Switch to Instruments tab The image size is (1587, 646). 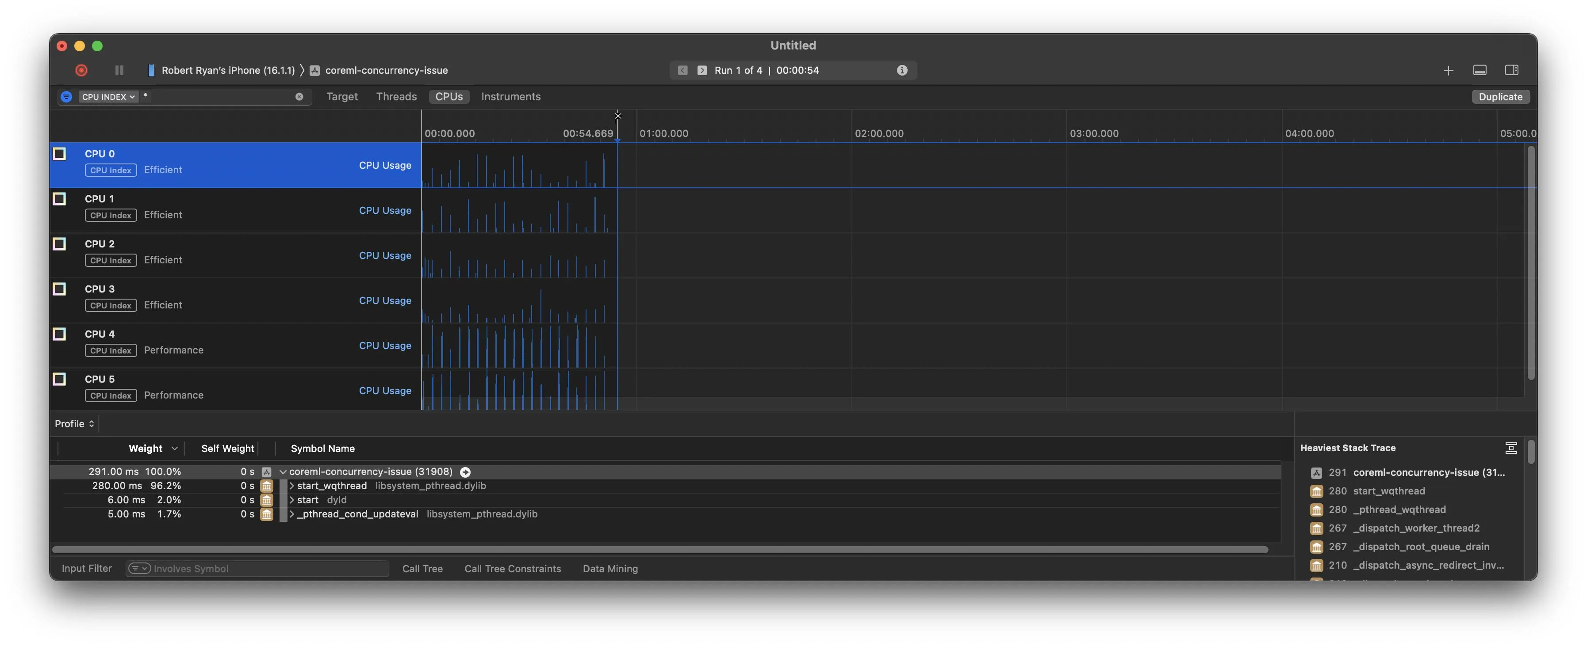coord(511,97)
